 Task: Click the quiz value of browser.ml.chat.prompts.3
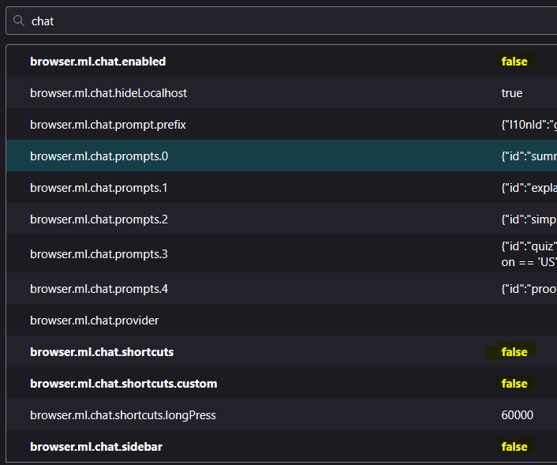(x=529, y=254)
